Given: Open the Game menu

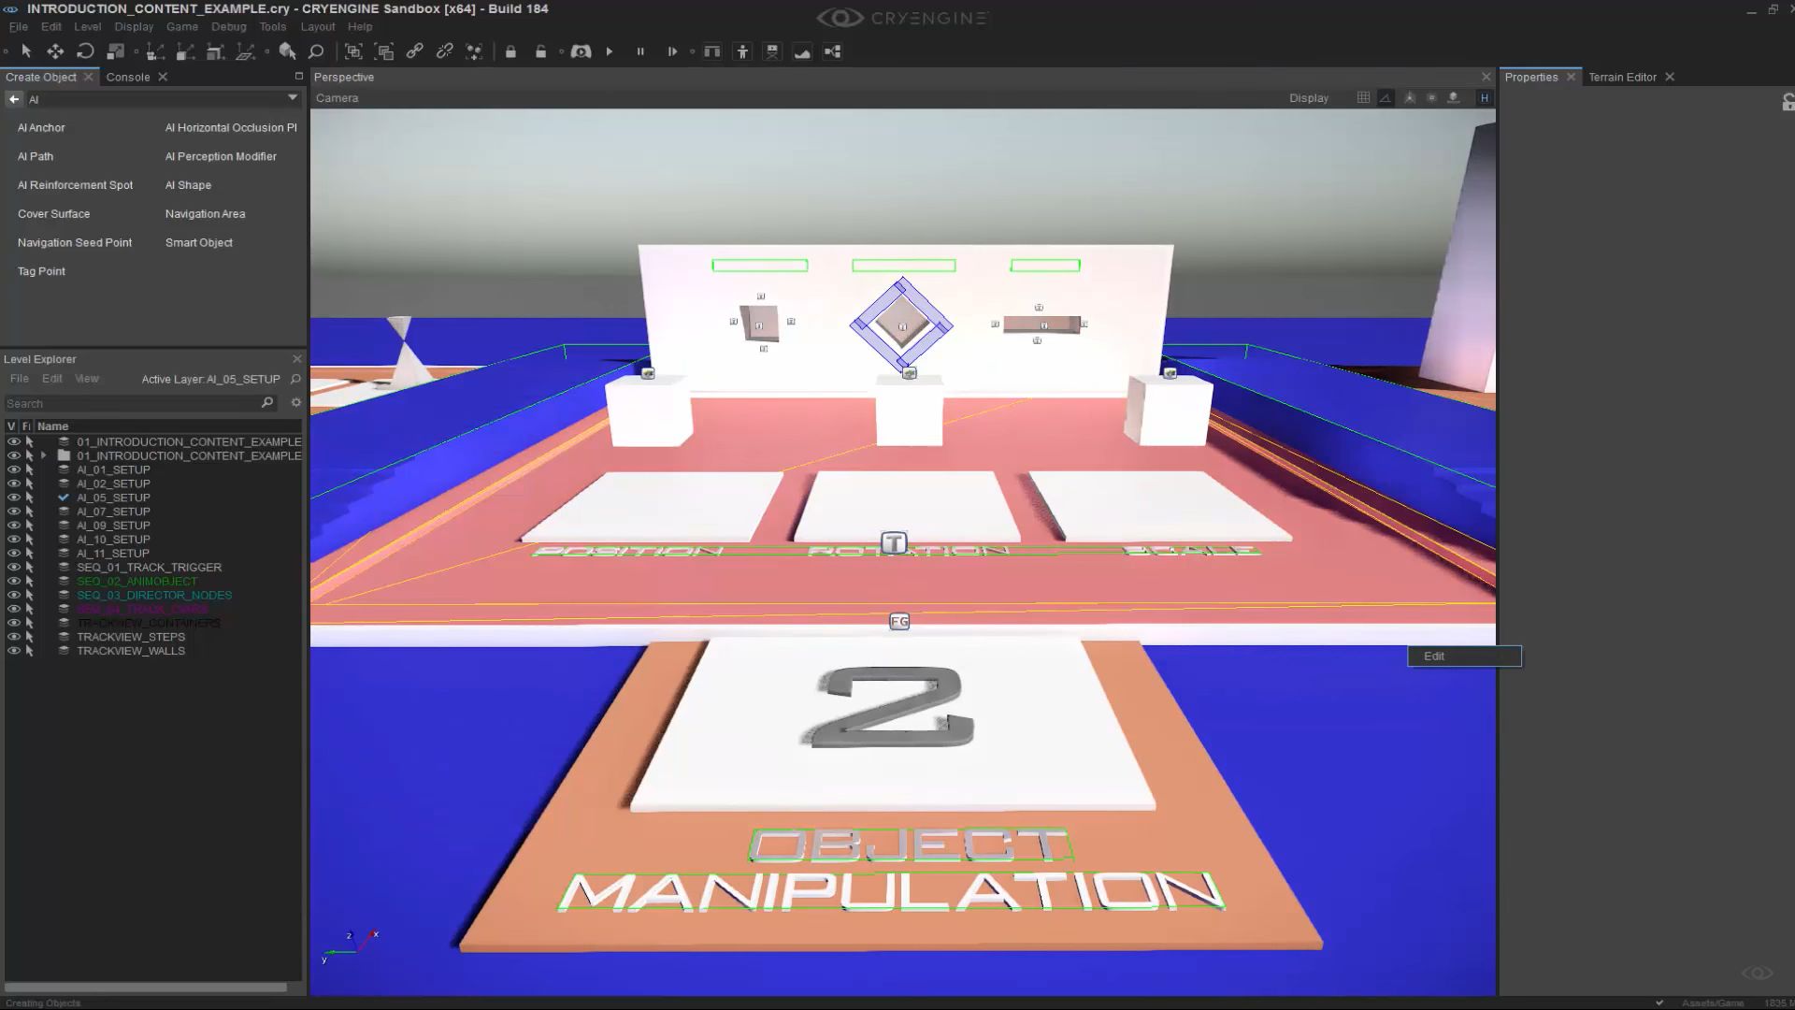Looking at the screenshot, I should point(182,26).
